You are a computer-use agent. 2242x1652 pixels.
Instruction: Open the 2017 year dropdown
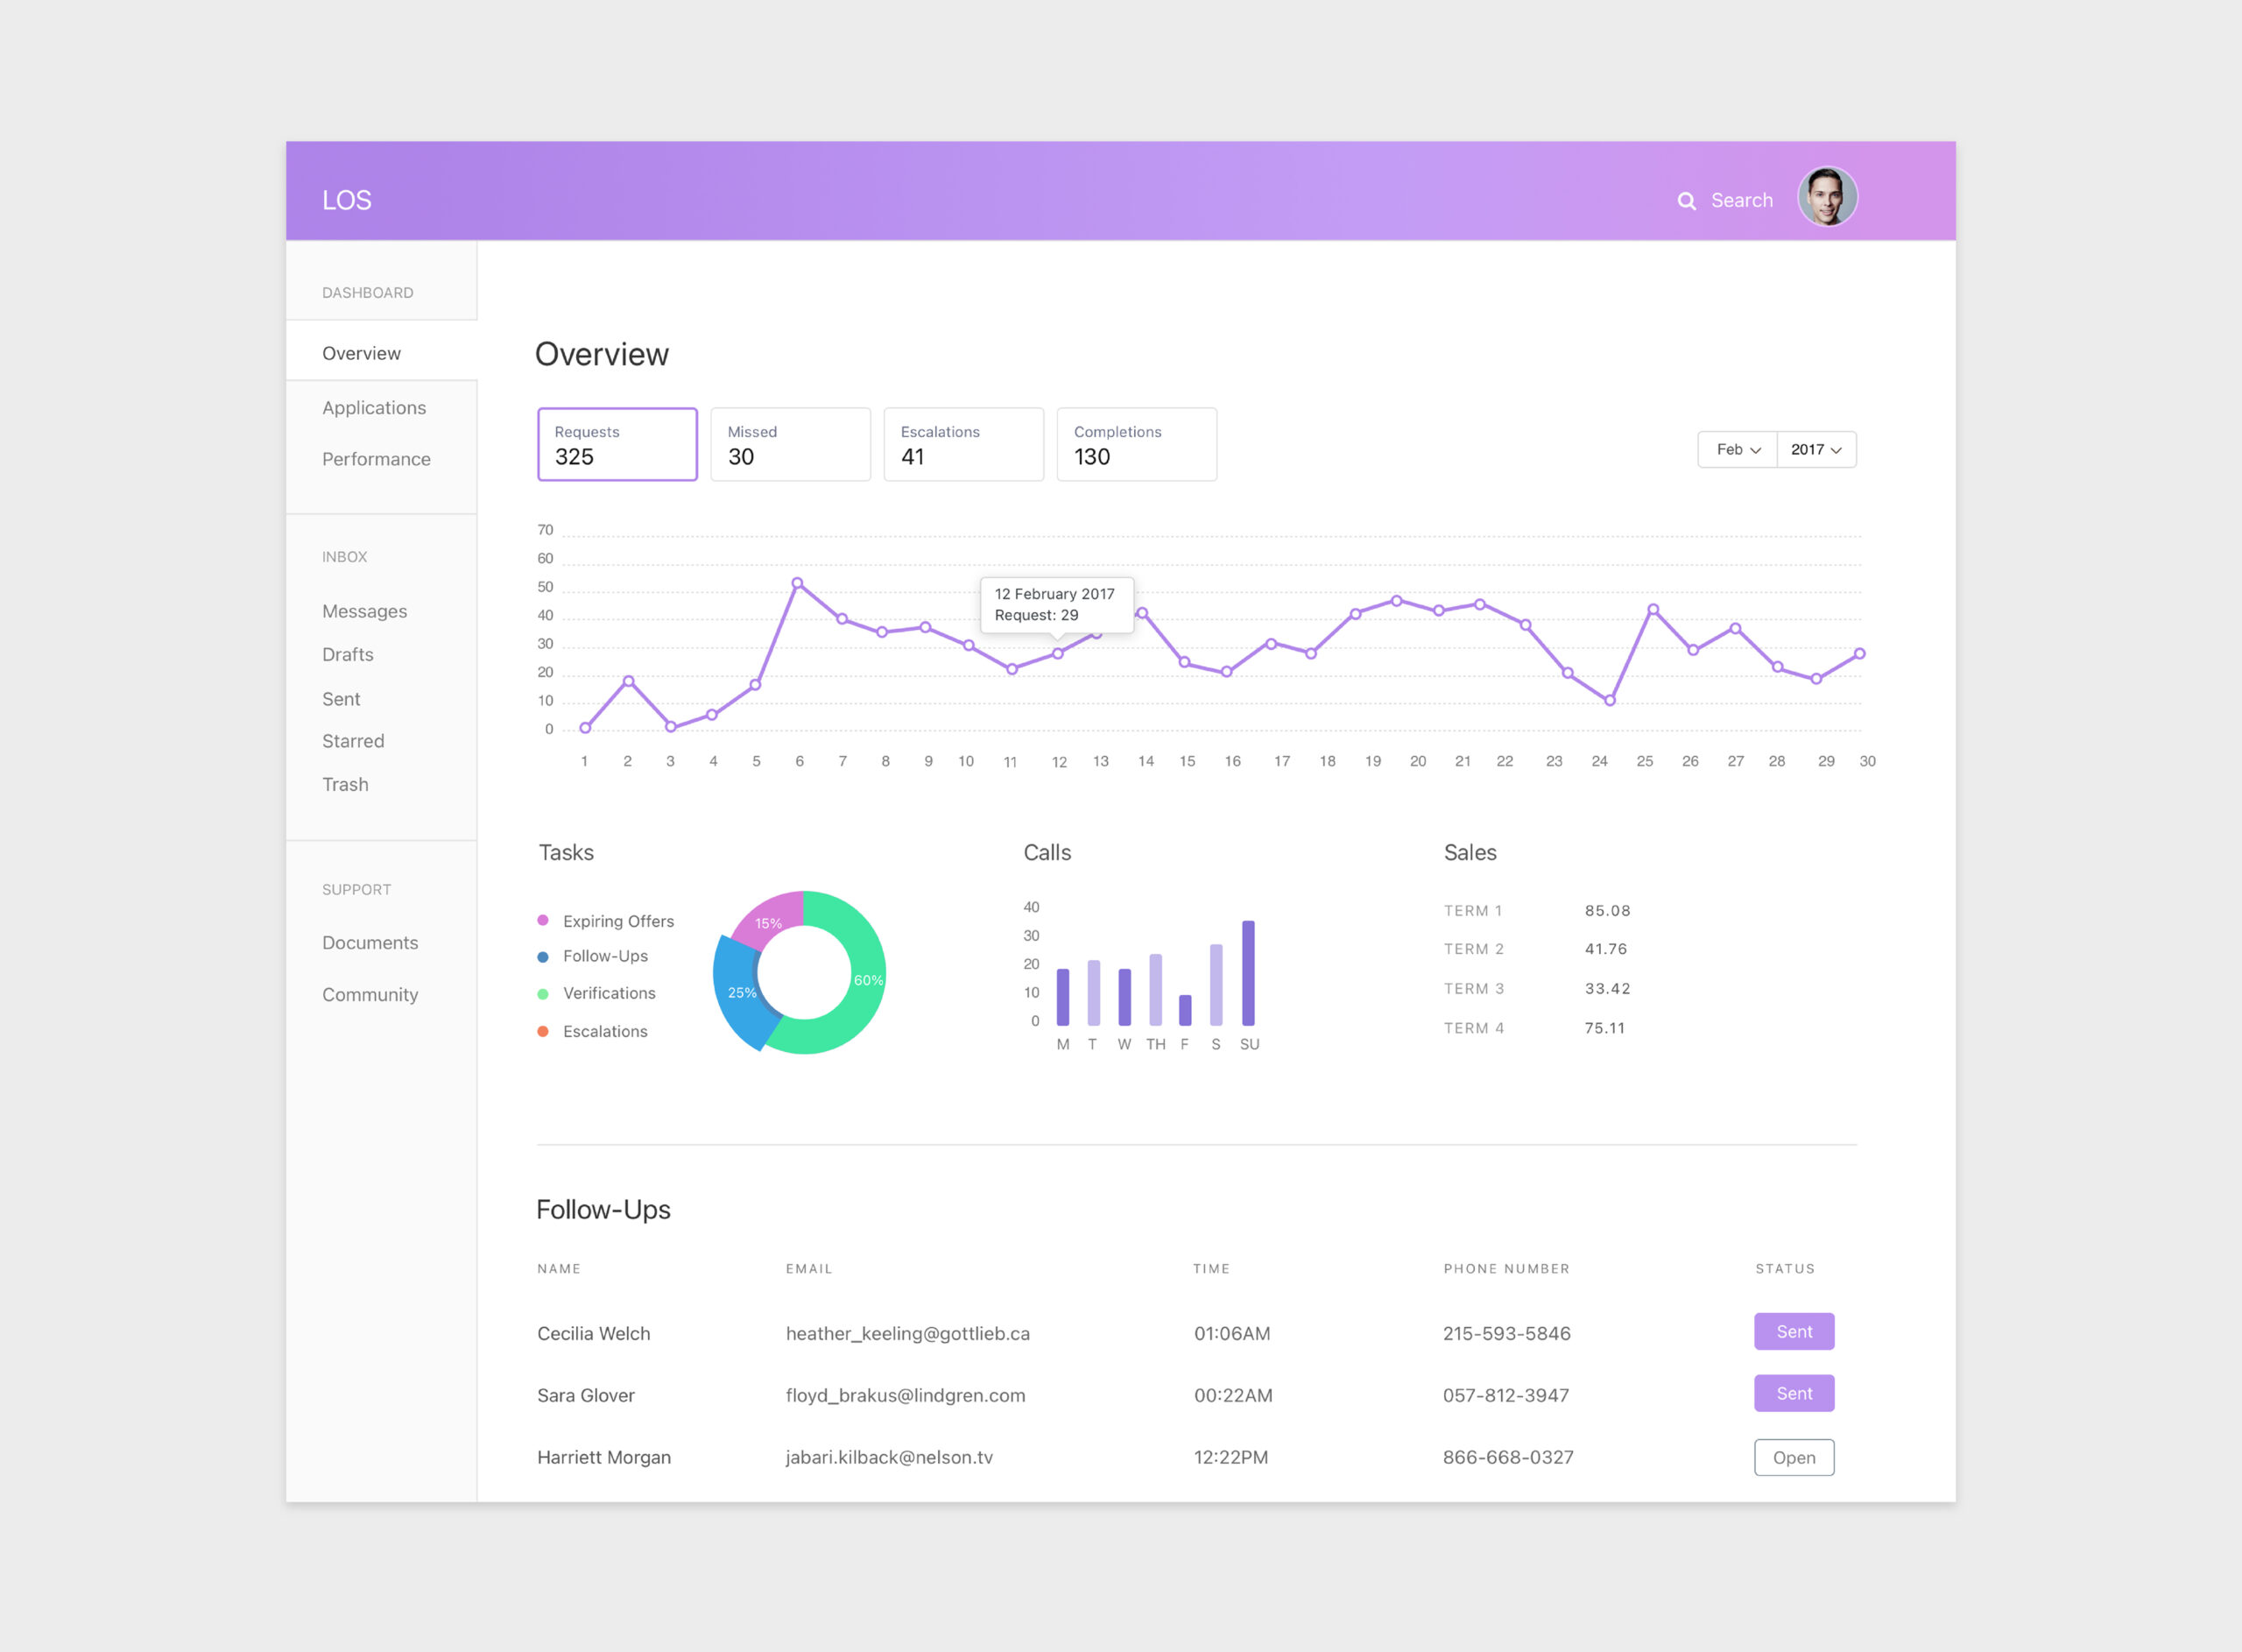[x=1815, y=450]
